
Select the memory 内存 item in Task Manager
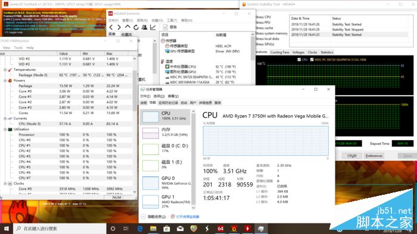coord(165,132)
